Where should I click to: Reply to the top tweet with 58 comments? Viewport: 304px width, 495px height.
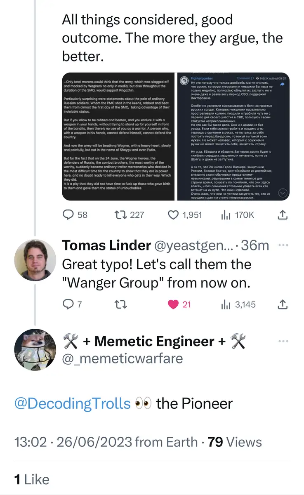pos(68,215)
